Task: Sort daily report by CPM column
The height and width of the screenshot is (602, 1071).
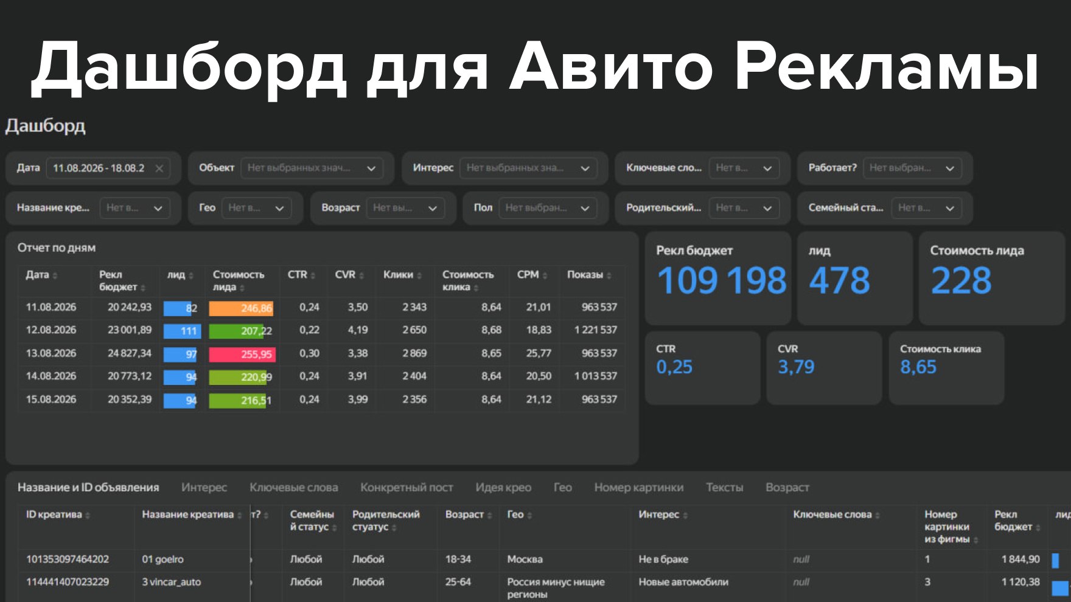Action: point(532,275)
